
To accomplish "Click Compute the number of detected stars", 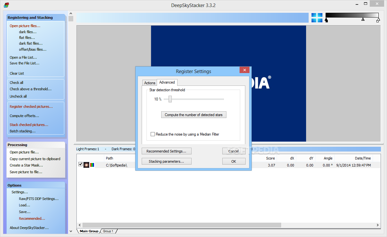I will (193, 115).
